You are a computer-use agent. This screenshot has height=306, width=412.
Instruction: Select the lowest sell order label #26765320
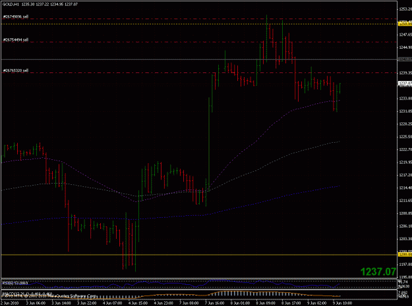[16, 70]
